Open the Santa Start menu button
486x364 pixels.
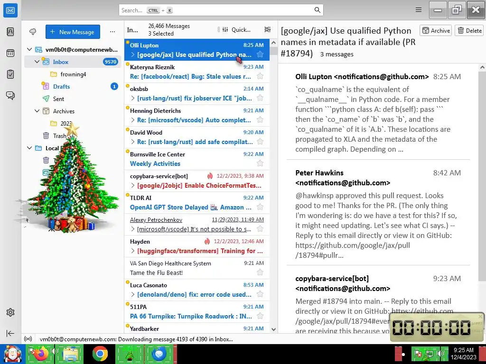[12, 354]
